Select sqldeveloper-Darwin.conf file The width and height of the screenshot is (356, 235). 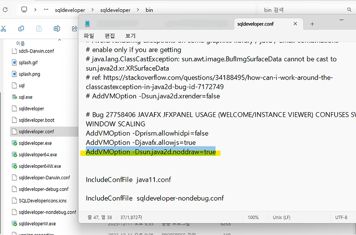[44, 178]
